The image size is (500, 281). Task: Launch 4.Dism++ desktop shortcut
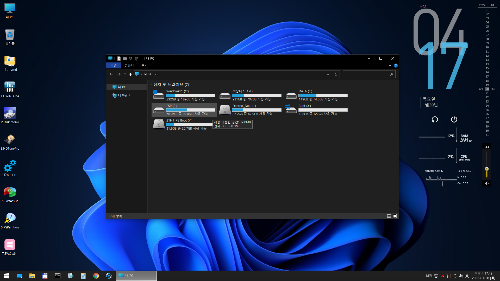pyautogui.click(x=10, y=168)
